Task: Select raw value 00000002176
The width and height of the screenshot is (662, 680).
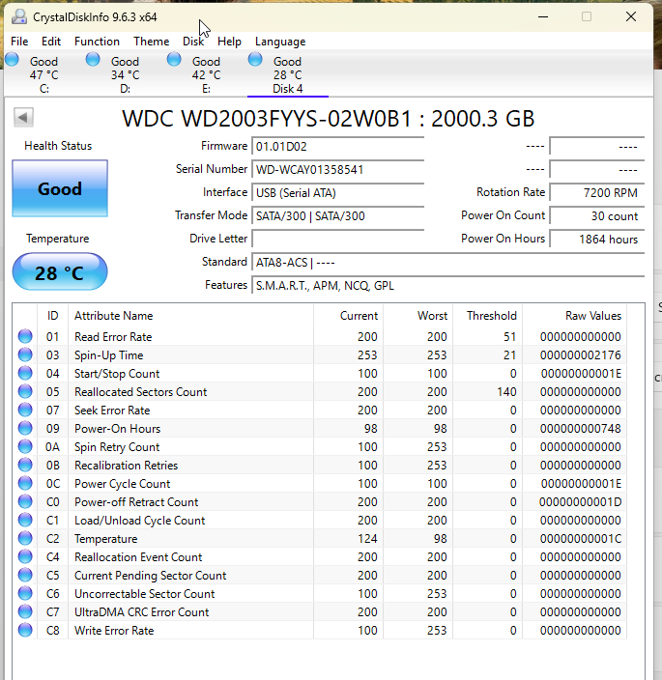Action: pos(581,355)
